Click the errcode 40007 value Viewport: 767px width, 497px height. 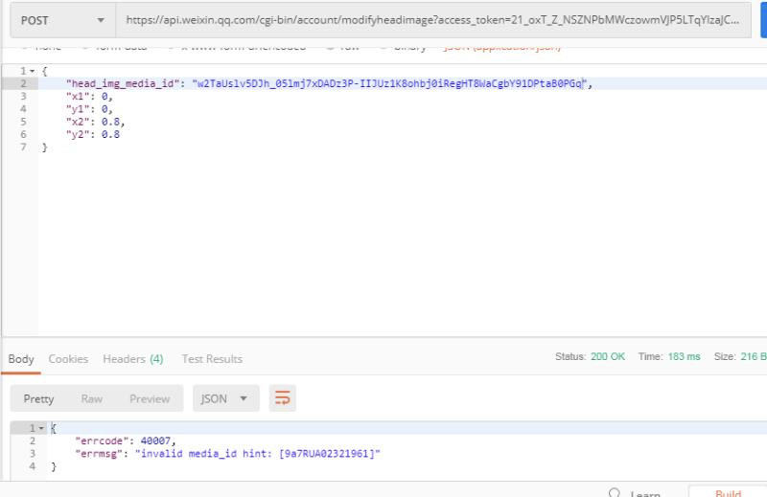tap(155, 441)
